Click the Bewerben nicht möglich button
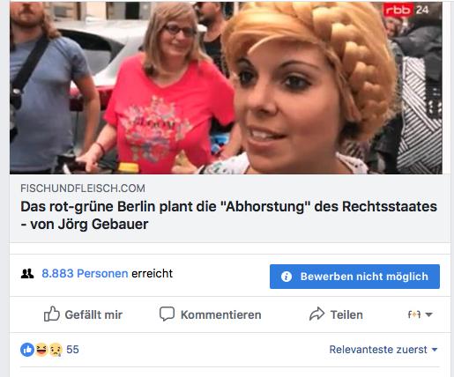The width and height of the screenshot is (454, 377). click(354, 277)
